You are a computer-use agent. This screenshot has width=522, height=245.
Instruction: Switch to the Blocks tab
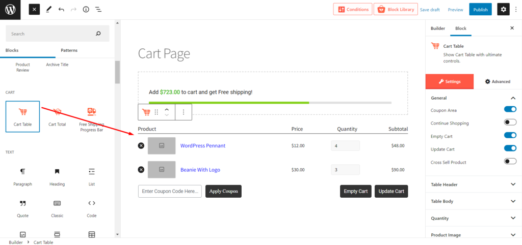[12, 50]
